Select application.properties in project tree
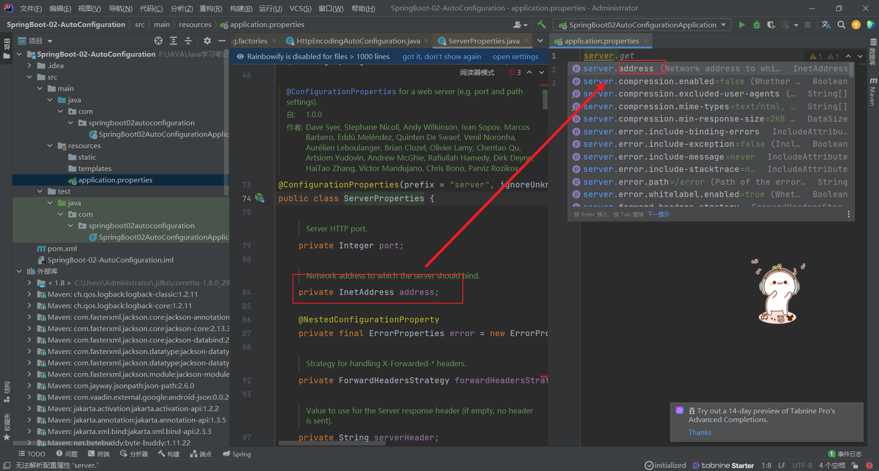 coord(115,180)
